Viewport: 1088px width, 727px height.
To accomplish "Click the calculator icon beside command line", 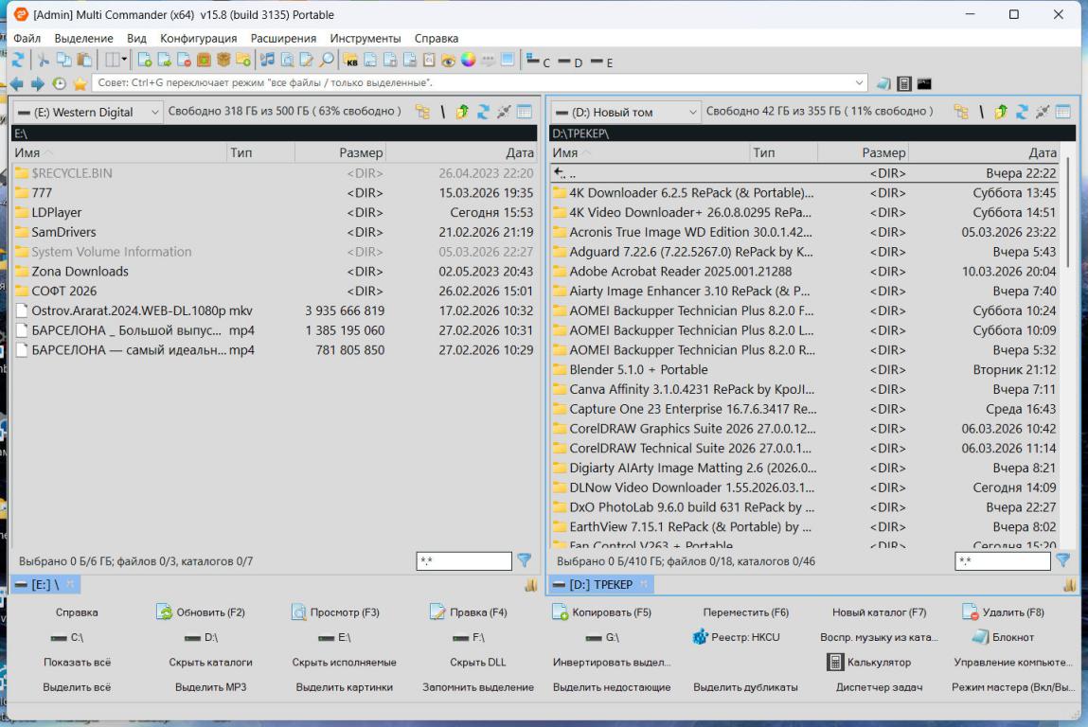I will coord(904,83).
